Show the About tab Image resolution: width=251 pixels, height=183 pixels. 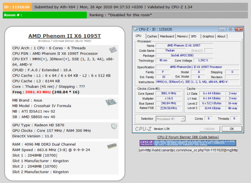[221, 36]
